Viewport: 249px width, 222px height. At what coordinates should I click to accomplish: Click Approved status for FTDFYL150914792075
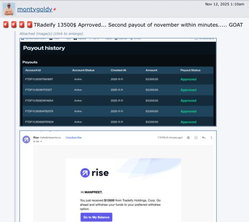[188, 111]
